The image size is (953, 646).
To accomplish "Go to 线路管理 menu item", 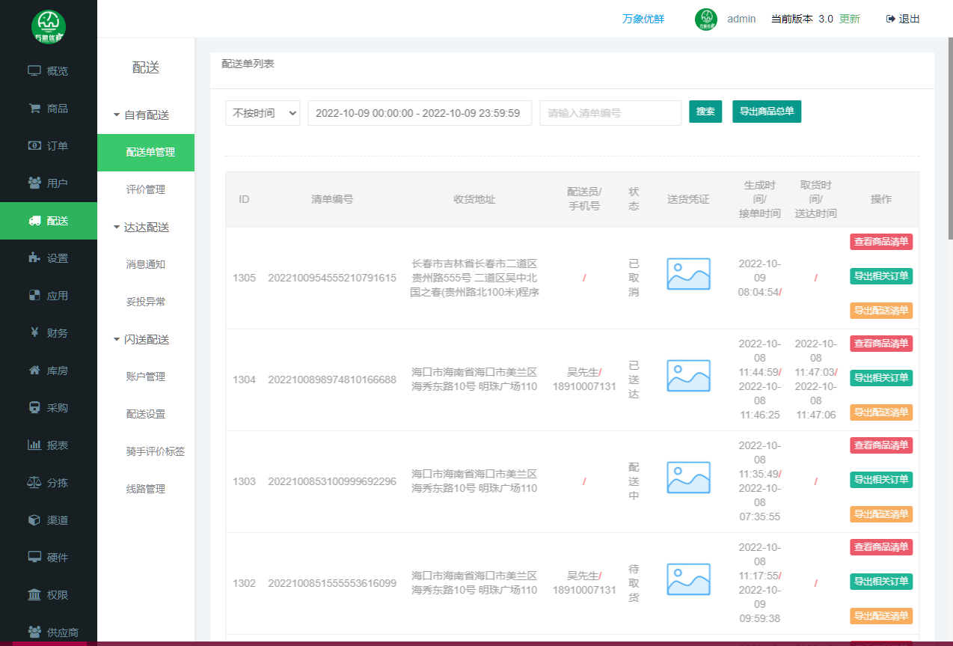I will (146, 490).
